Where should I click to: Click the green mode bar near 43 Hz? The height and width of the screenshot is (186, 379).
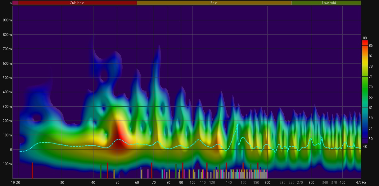101,171
